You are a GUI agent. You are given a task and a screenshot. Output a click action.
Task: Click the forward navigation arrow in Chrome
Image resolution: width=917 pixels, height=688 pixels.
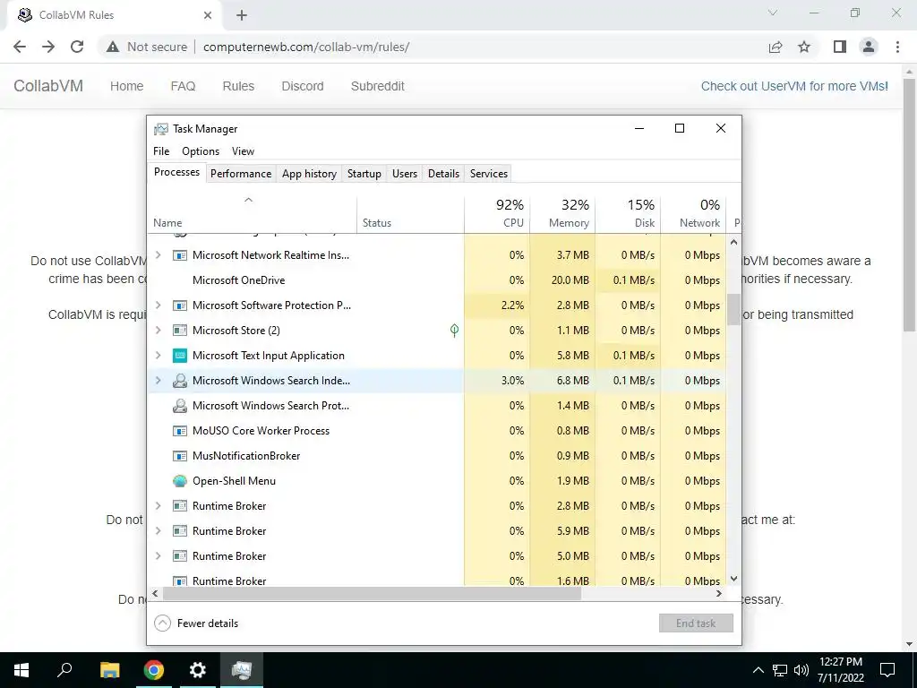48,47
